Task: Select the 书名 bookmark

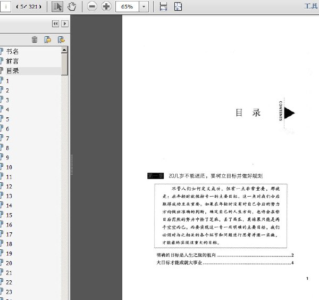Action: tap(12, 51)
